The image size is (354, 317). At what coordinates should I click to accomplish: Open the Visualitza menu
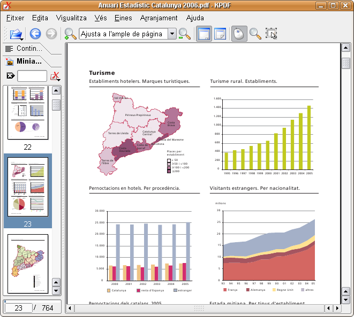point(71,18)
